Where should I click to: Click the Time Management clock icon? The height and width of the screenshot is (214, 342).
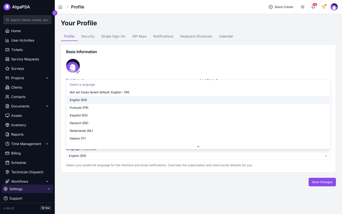point(7,144)
